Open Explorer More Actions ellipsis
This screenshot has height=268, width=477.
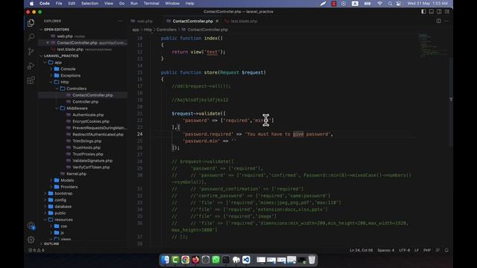point(121,21)
